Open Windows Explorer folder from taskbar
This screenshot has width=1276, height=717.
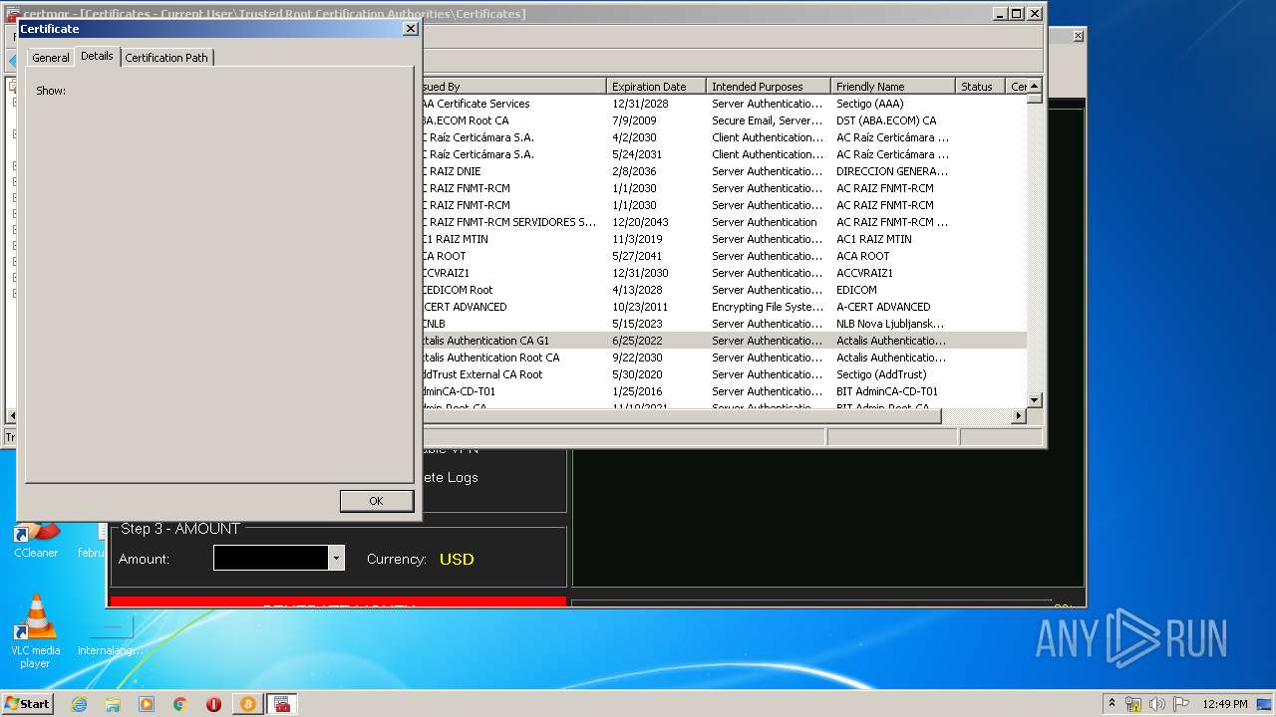click(x=113, y=704)
